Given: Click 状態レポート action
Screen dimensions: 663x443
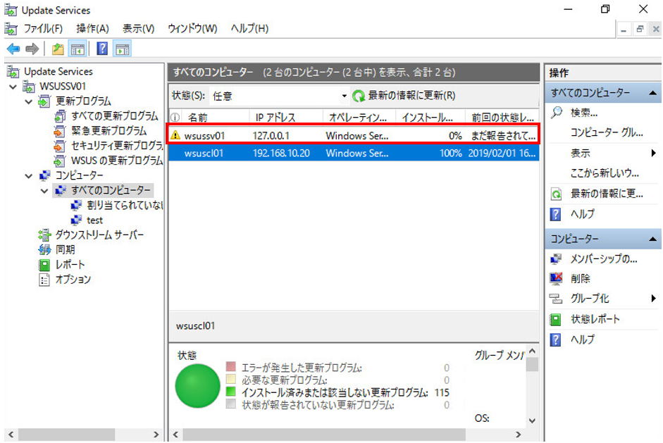Looking at the screenshot, I should 595,319.
